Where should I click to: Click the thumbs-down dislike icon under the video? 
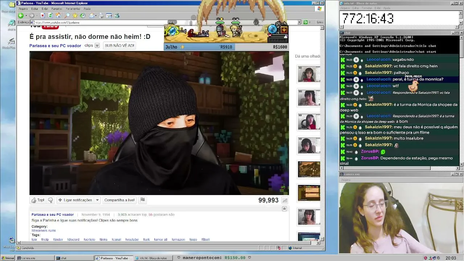(x=50, y=200)
